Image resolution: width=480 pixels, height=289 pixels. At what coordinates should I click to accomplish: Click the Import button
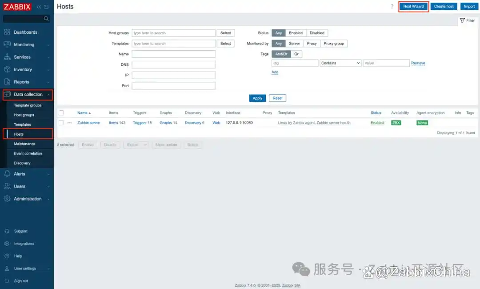click(x=469, y=6)
